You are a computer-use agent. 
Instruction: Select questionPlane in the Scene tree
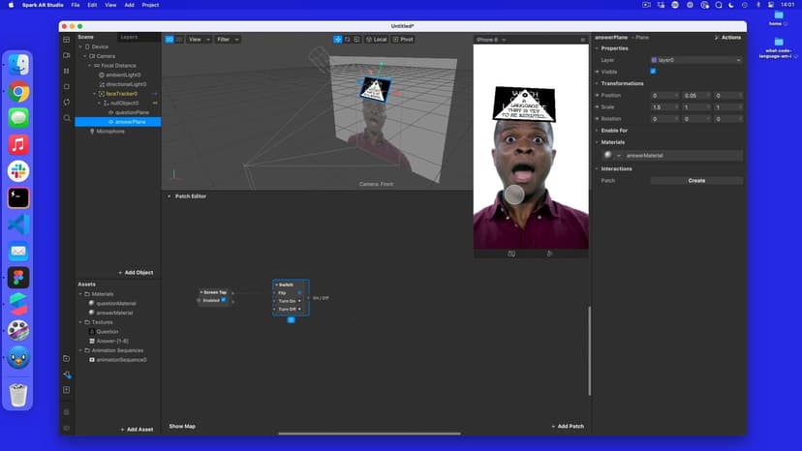132,112
